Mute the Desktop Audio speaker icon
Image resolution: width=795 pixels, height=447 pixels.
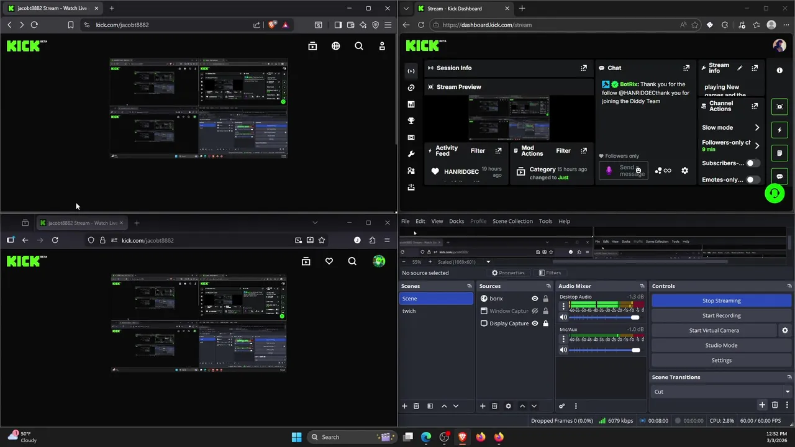pyautogui.click(x=563, y=317)
